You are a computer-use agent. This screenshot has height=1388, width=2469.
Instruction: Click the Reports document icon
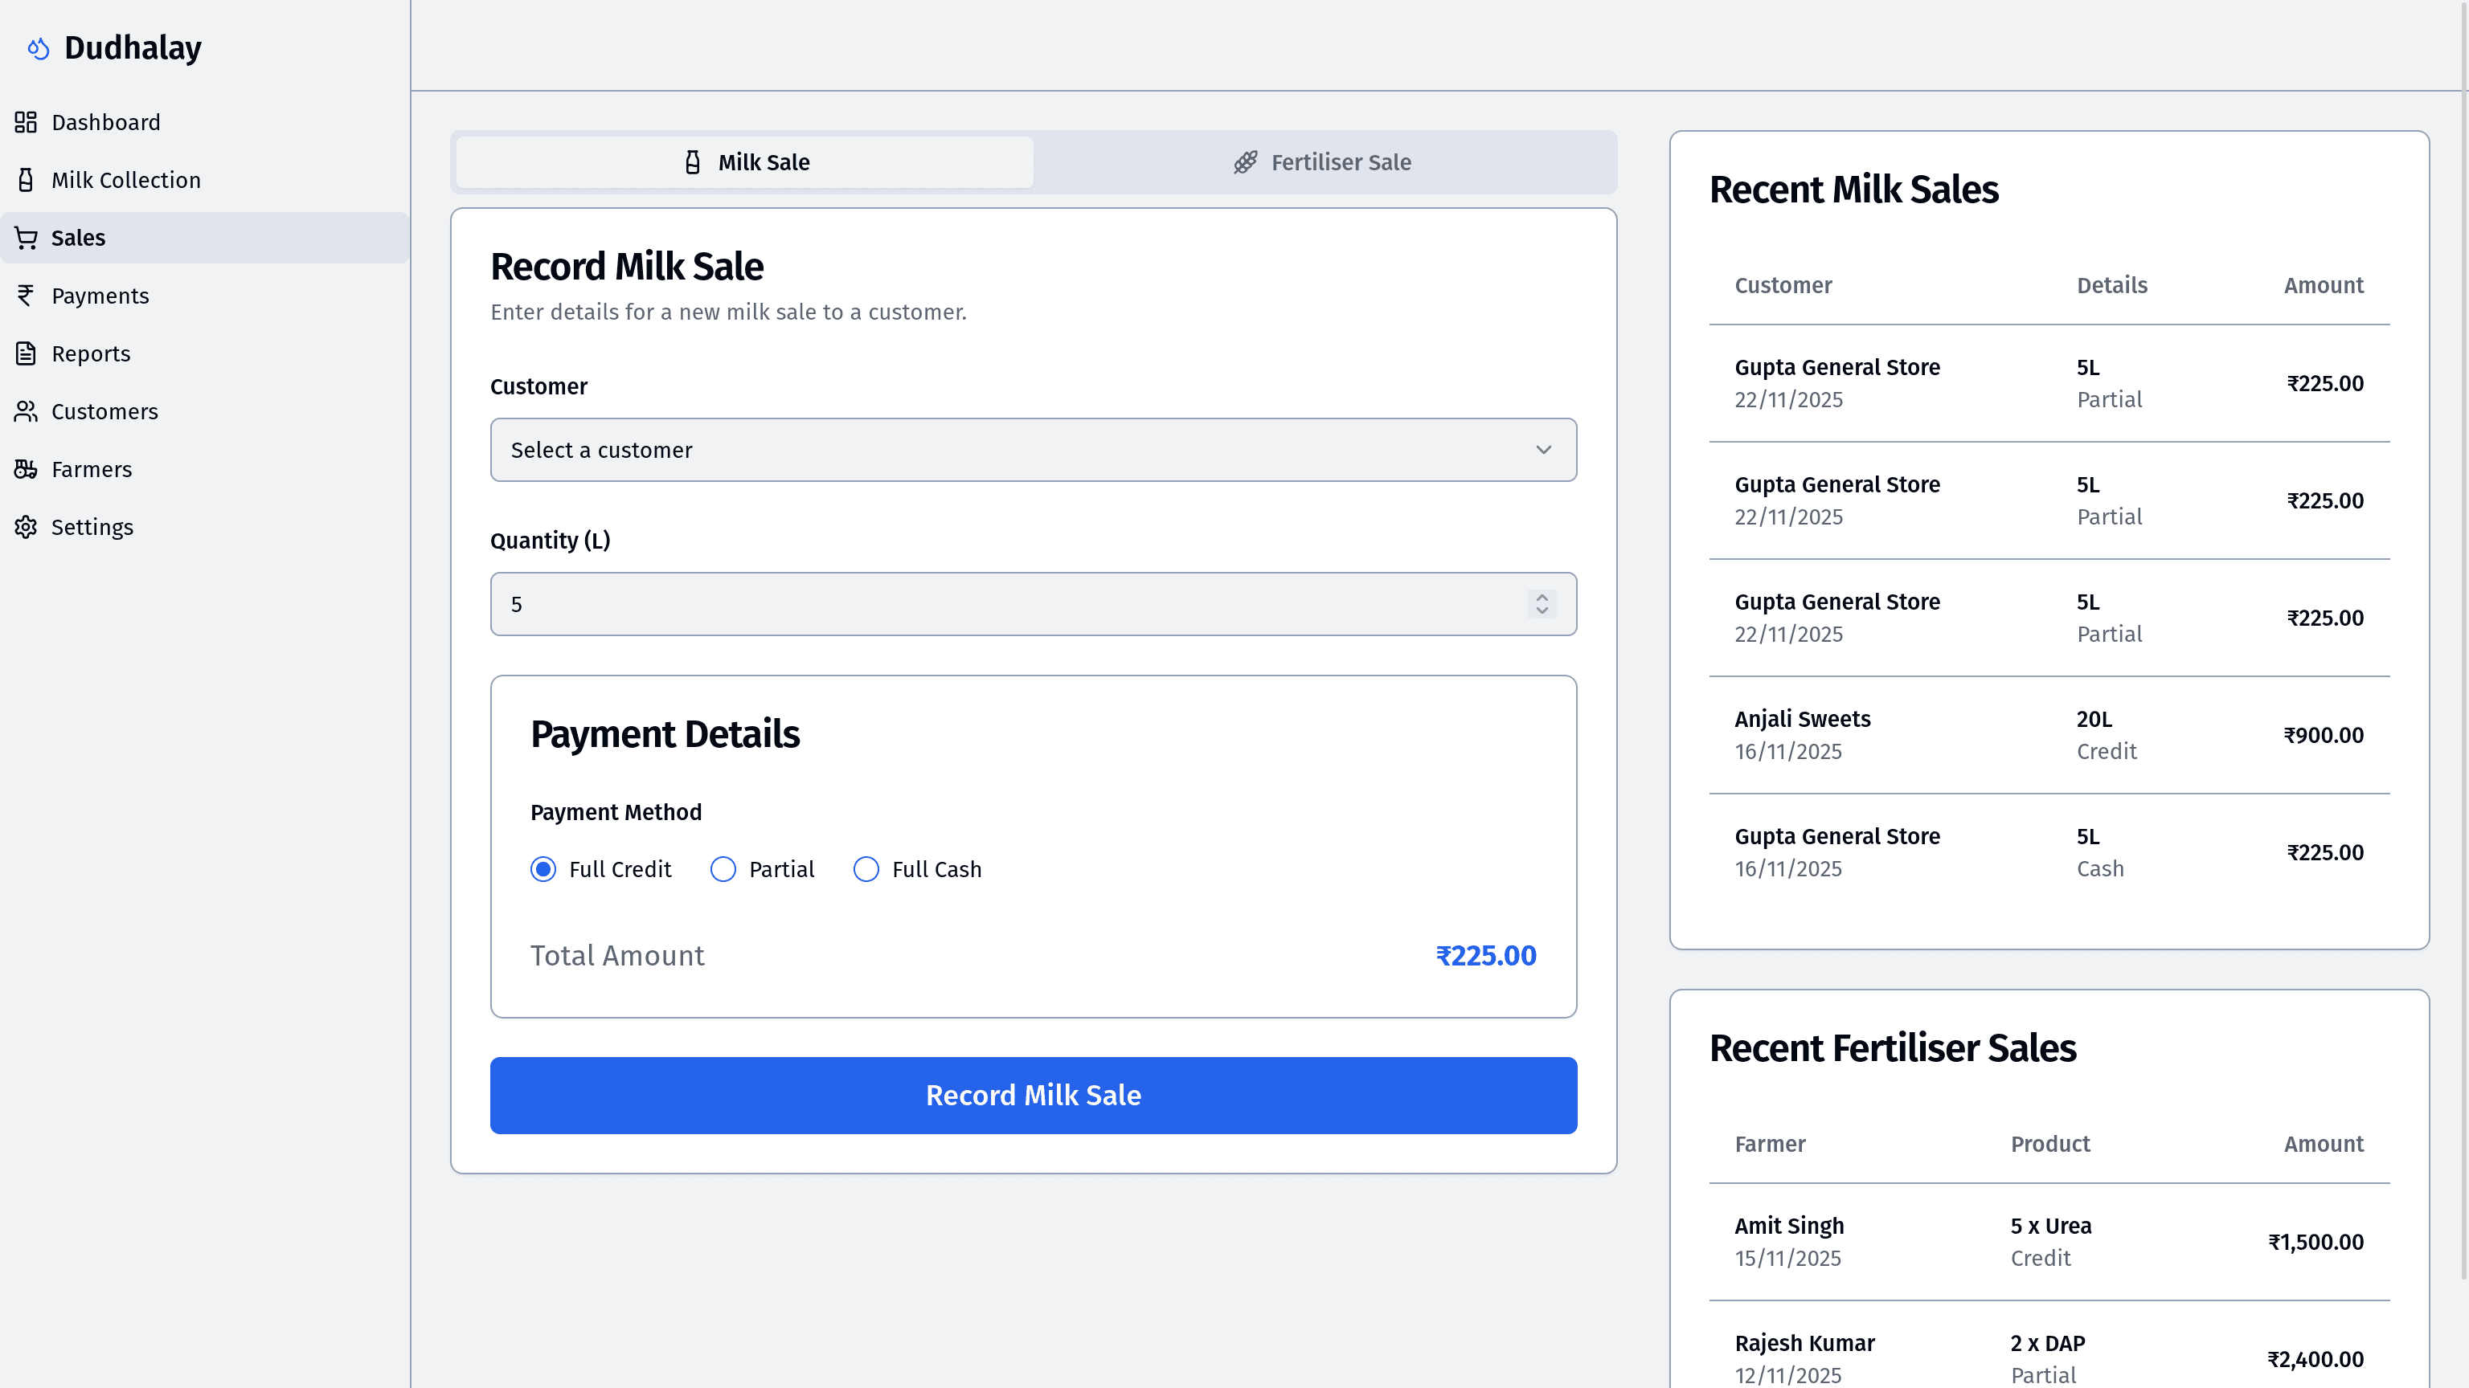click(26, 353)
